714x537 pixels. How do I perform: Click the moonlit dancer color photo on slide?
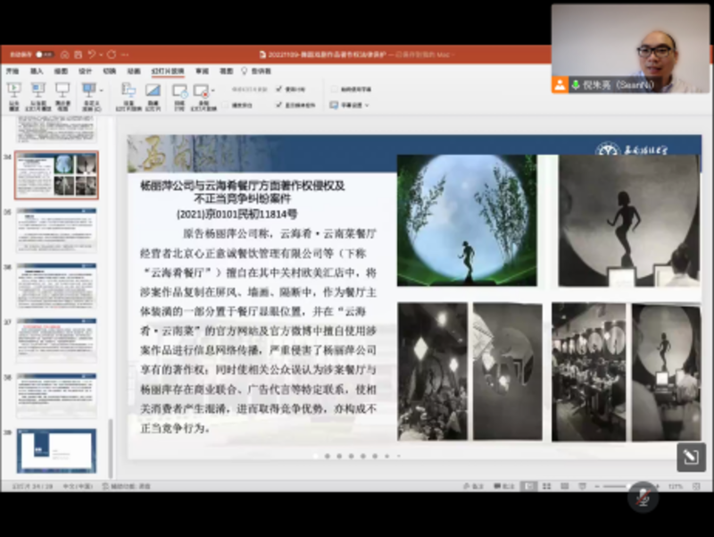(467, 221)
